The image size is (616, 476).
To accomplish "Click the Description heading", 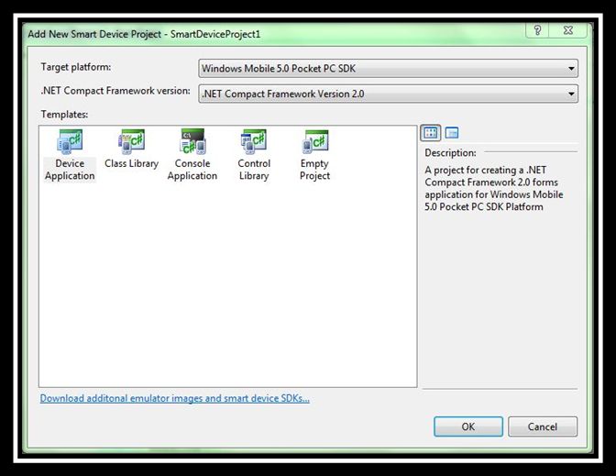I will (x=450, y=152).
